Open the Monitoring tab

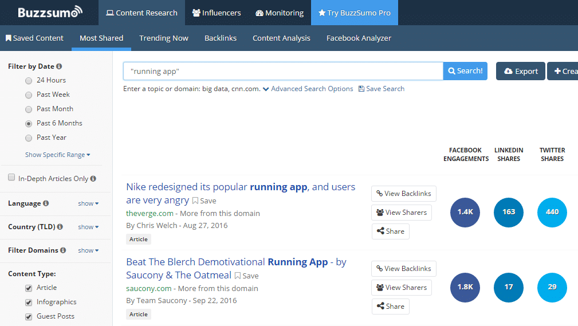(x=280, y=13)
